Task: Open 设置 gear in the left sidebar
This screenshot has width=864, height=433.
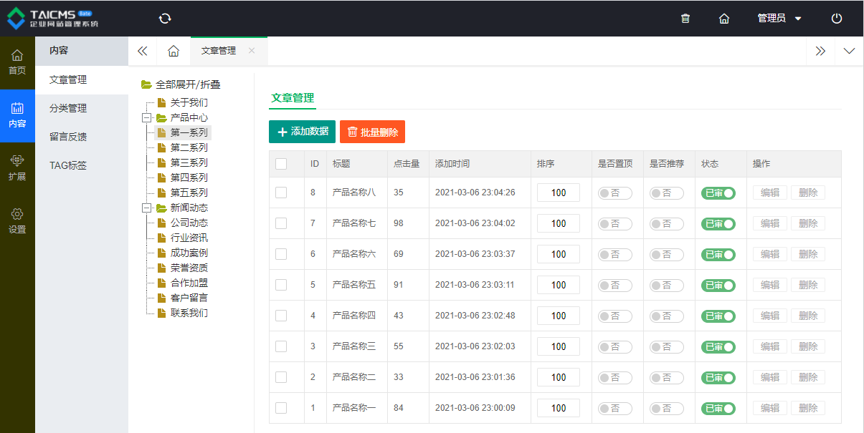Action: pos(17,220)
